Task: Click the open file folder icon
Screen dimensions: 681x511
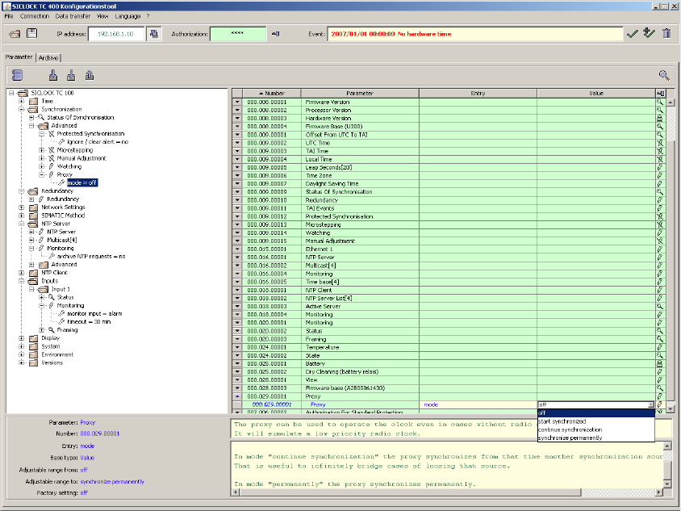Action: click(14, 33)
